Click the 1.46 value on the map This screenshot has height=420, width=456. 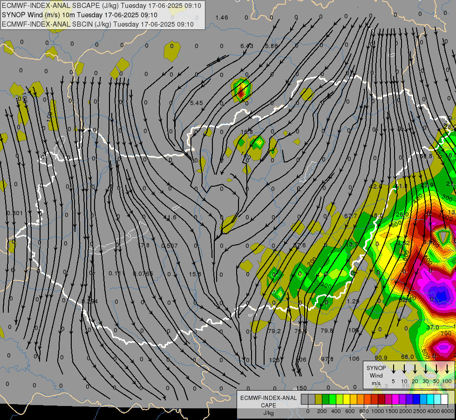pos(222,18)
